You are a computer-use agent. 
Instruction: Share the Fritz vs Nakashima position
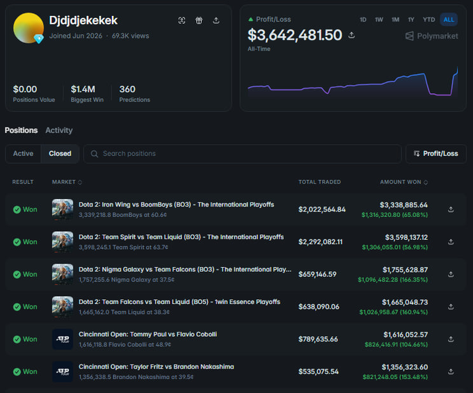451,371
